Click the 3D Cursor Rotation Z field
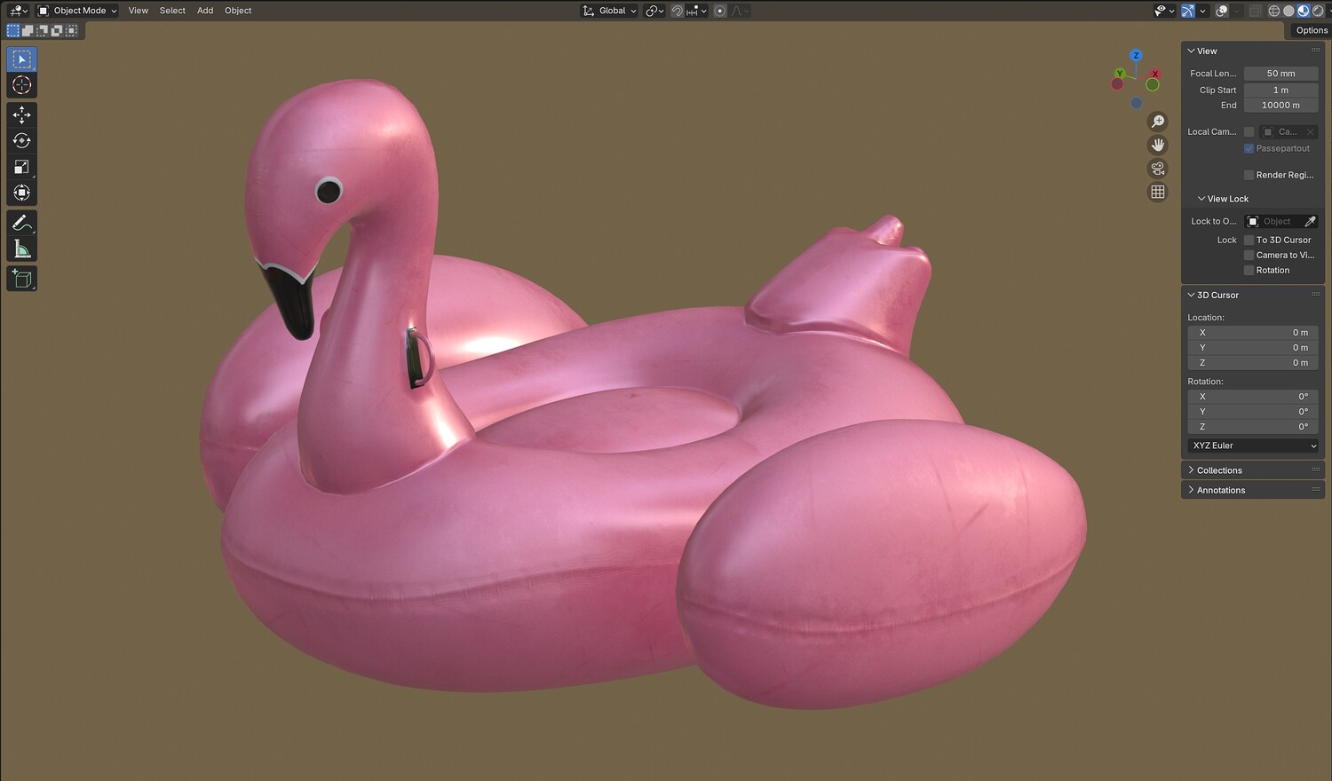Screen dimensions: 1332x781 pos(1253,427)
